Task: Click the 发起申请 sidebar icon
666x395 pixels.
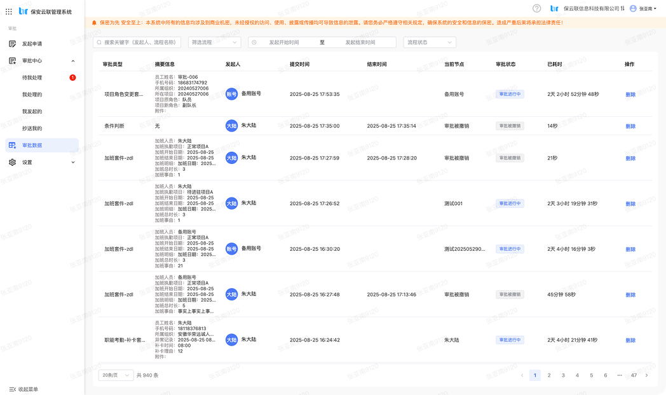Action: (x=12, y=44)
